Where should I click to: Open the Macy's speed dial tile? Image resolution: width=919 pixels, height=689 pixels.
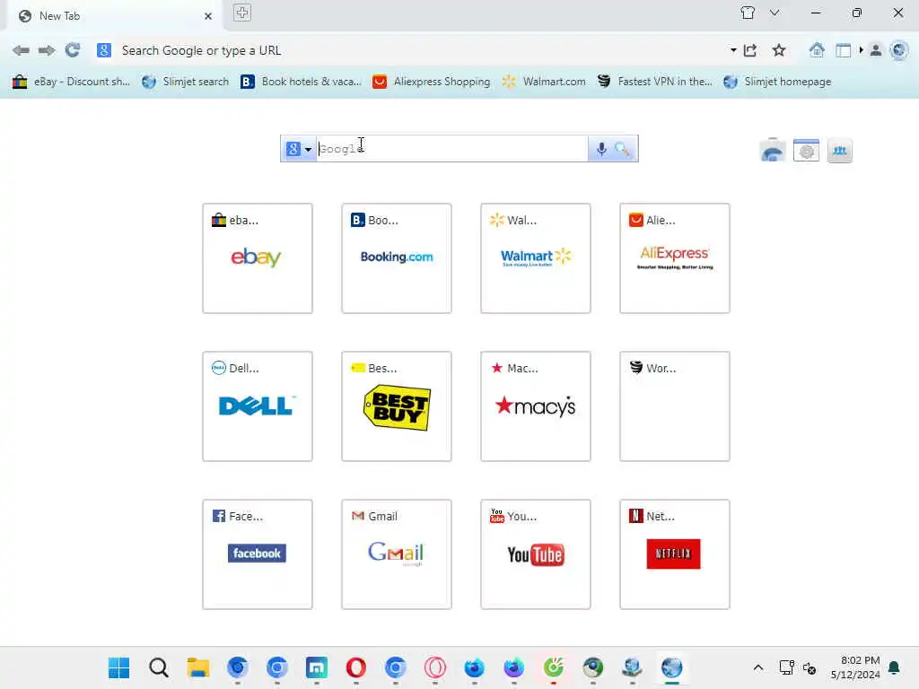tap(536, 406)
